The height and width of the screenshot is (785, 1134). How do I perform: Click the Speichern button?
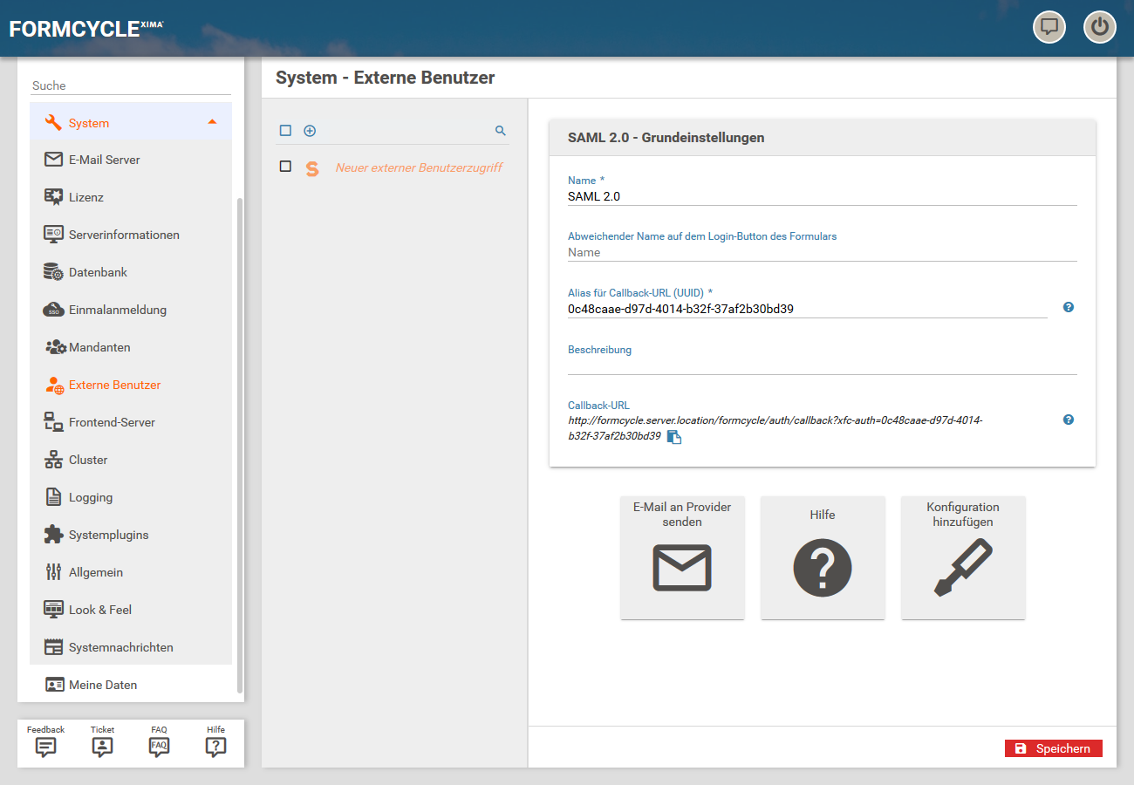click(1053, 748)
